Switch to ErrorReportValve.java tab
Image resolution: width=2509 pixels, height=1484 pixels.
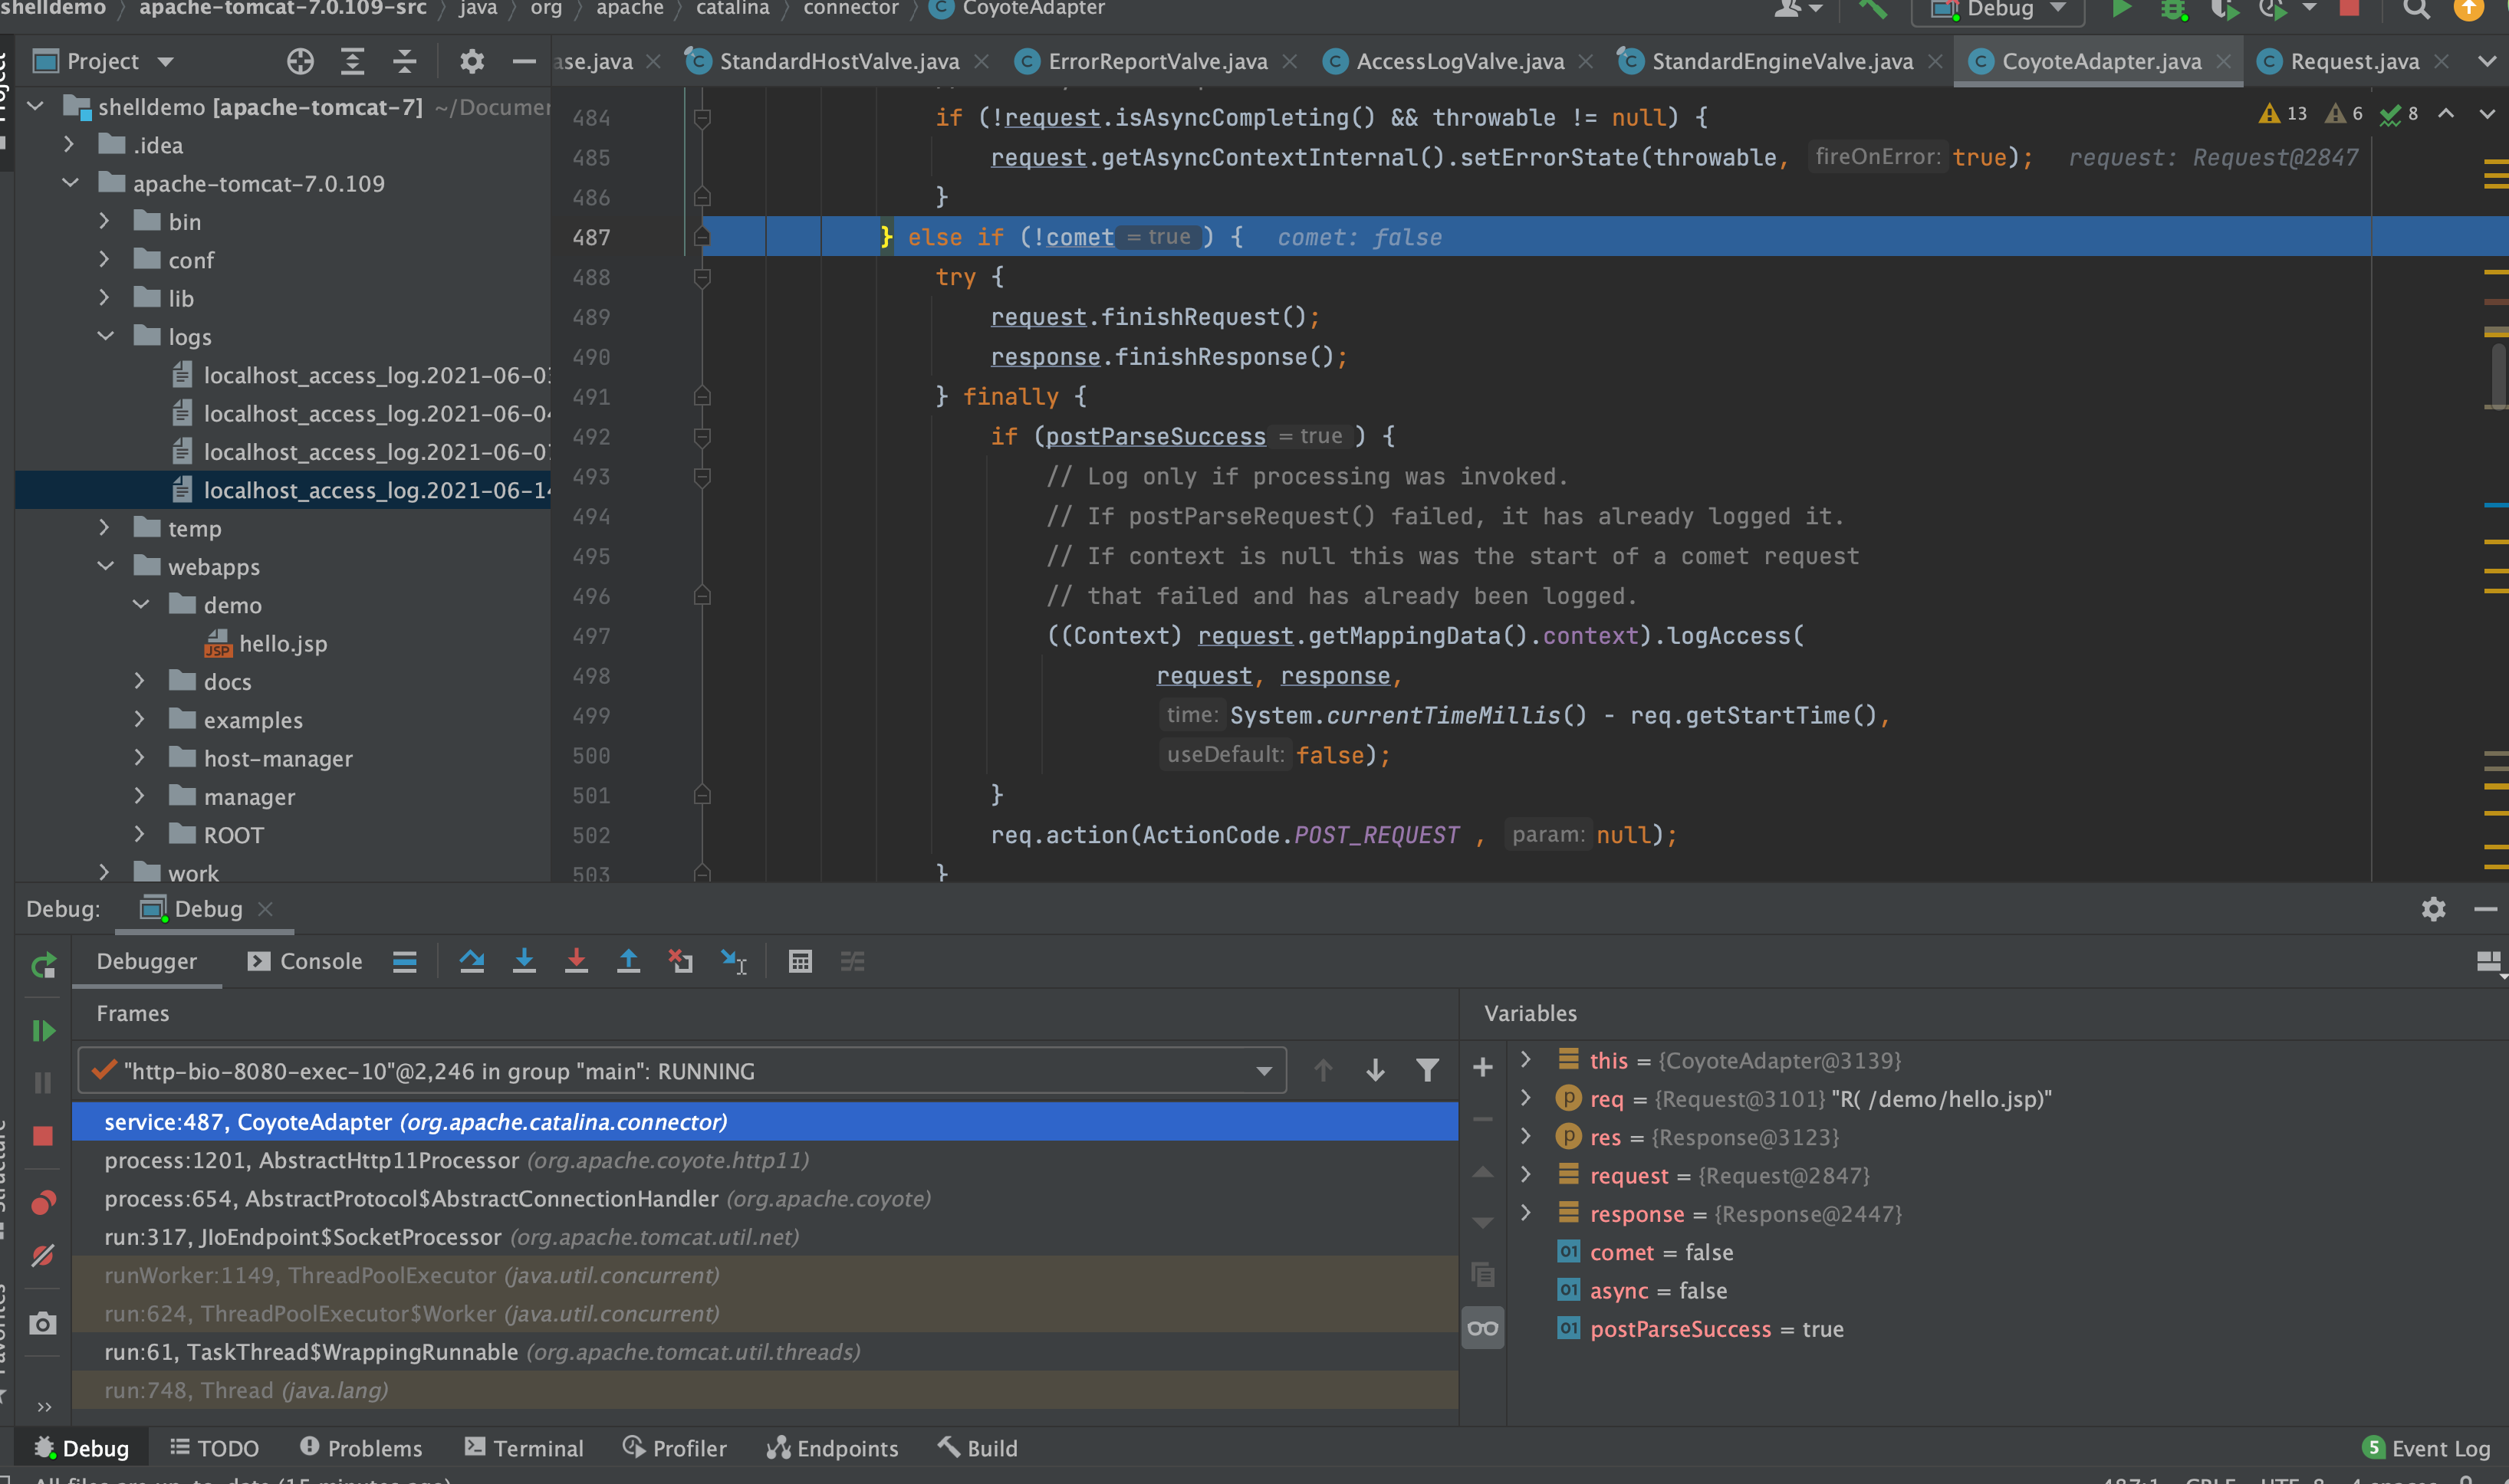tap(1156, 62)
